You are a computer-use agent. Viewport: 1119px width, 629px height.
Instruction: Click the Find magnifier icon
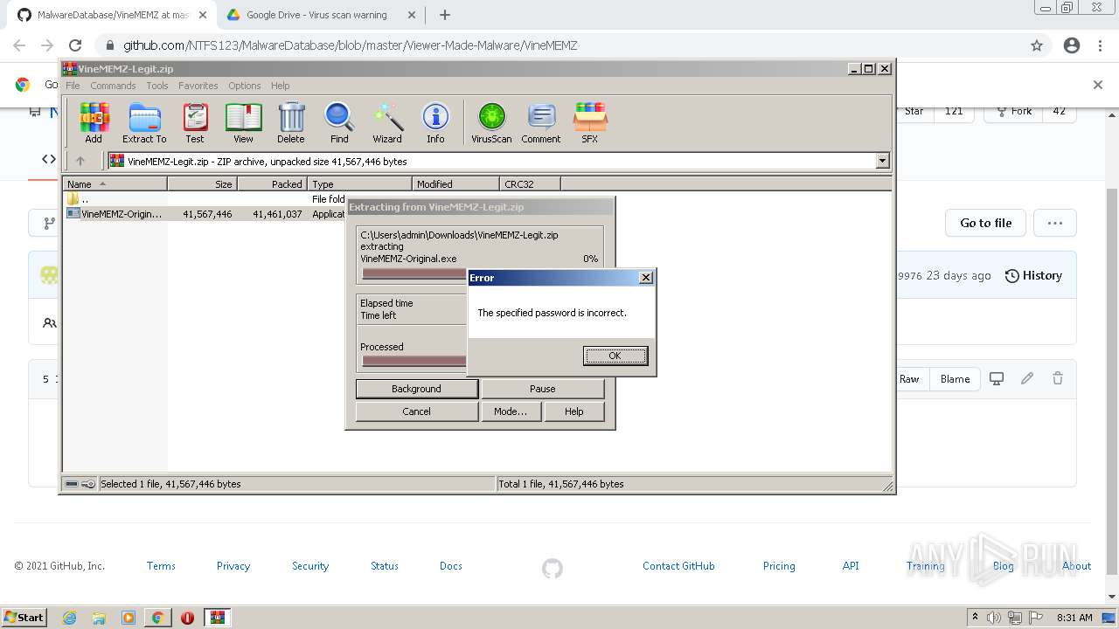(x=339, y=122)
